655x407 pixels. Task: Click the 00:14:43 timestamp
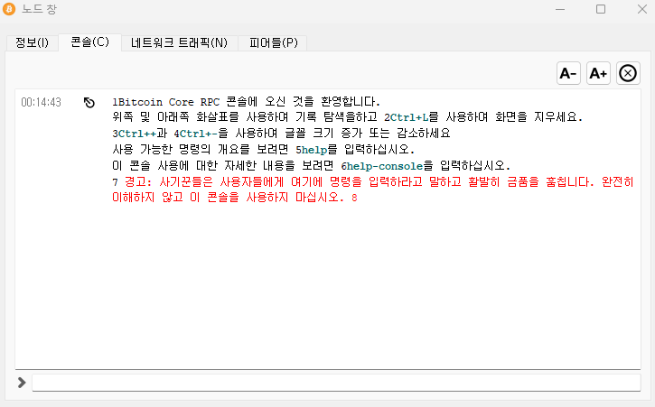[41, 102]
